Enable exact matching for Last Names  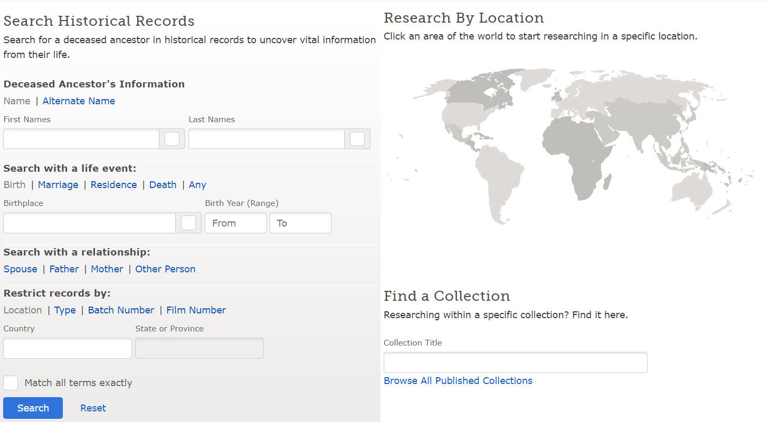pos(357,139)
